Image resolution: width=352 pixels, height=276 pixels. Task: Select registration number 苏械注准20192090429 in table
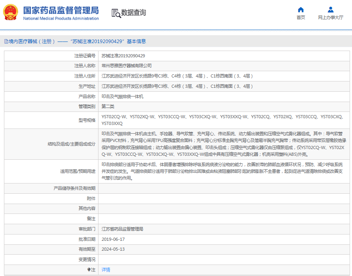(123, 56)
